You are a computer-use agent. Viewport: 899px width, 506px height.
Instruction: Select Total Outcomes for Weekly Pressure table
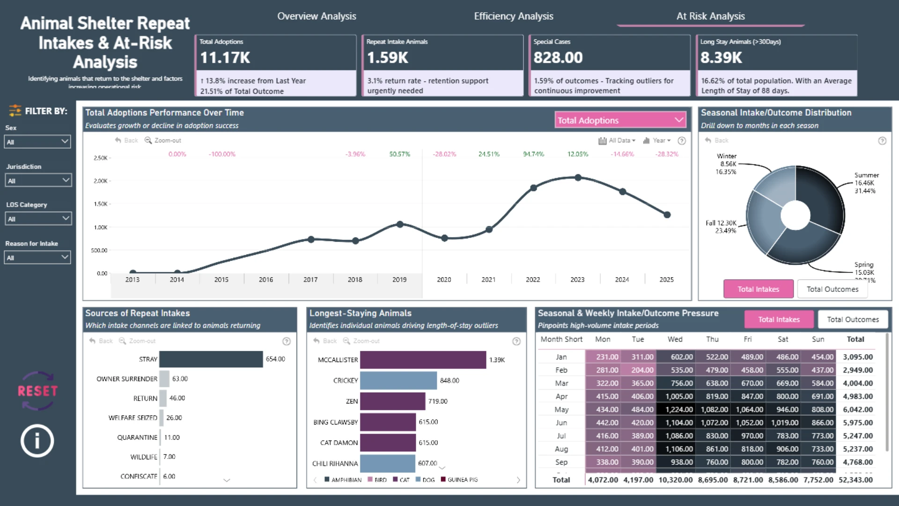(x=853, y=320)
